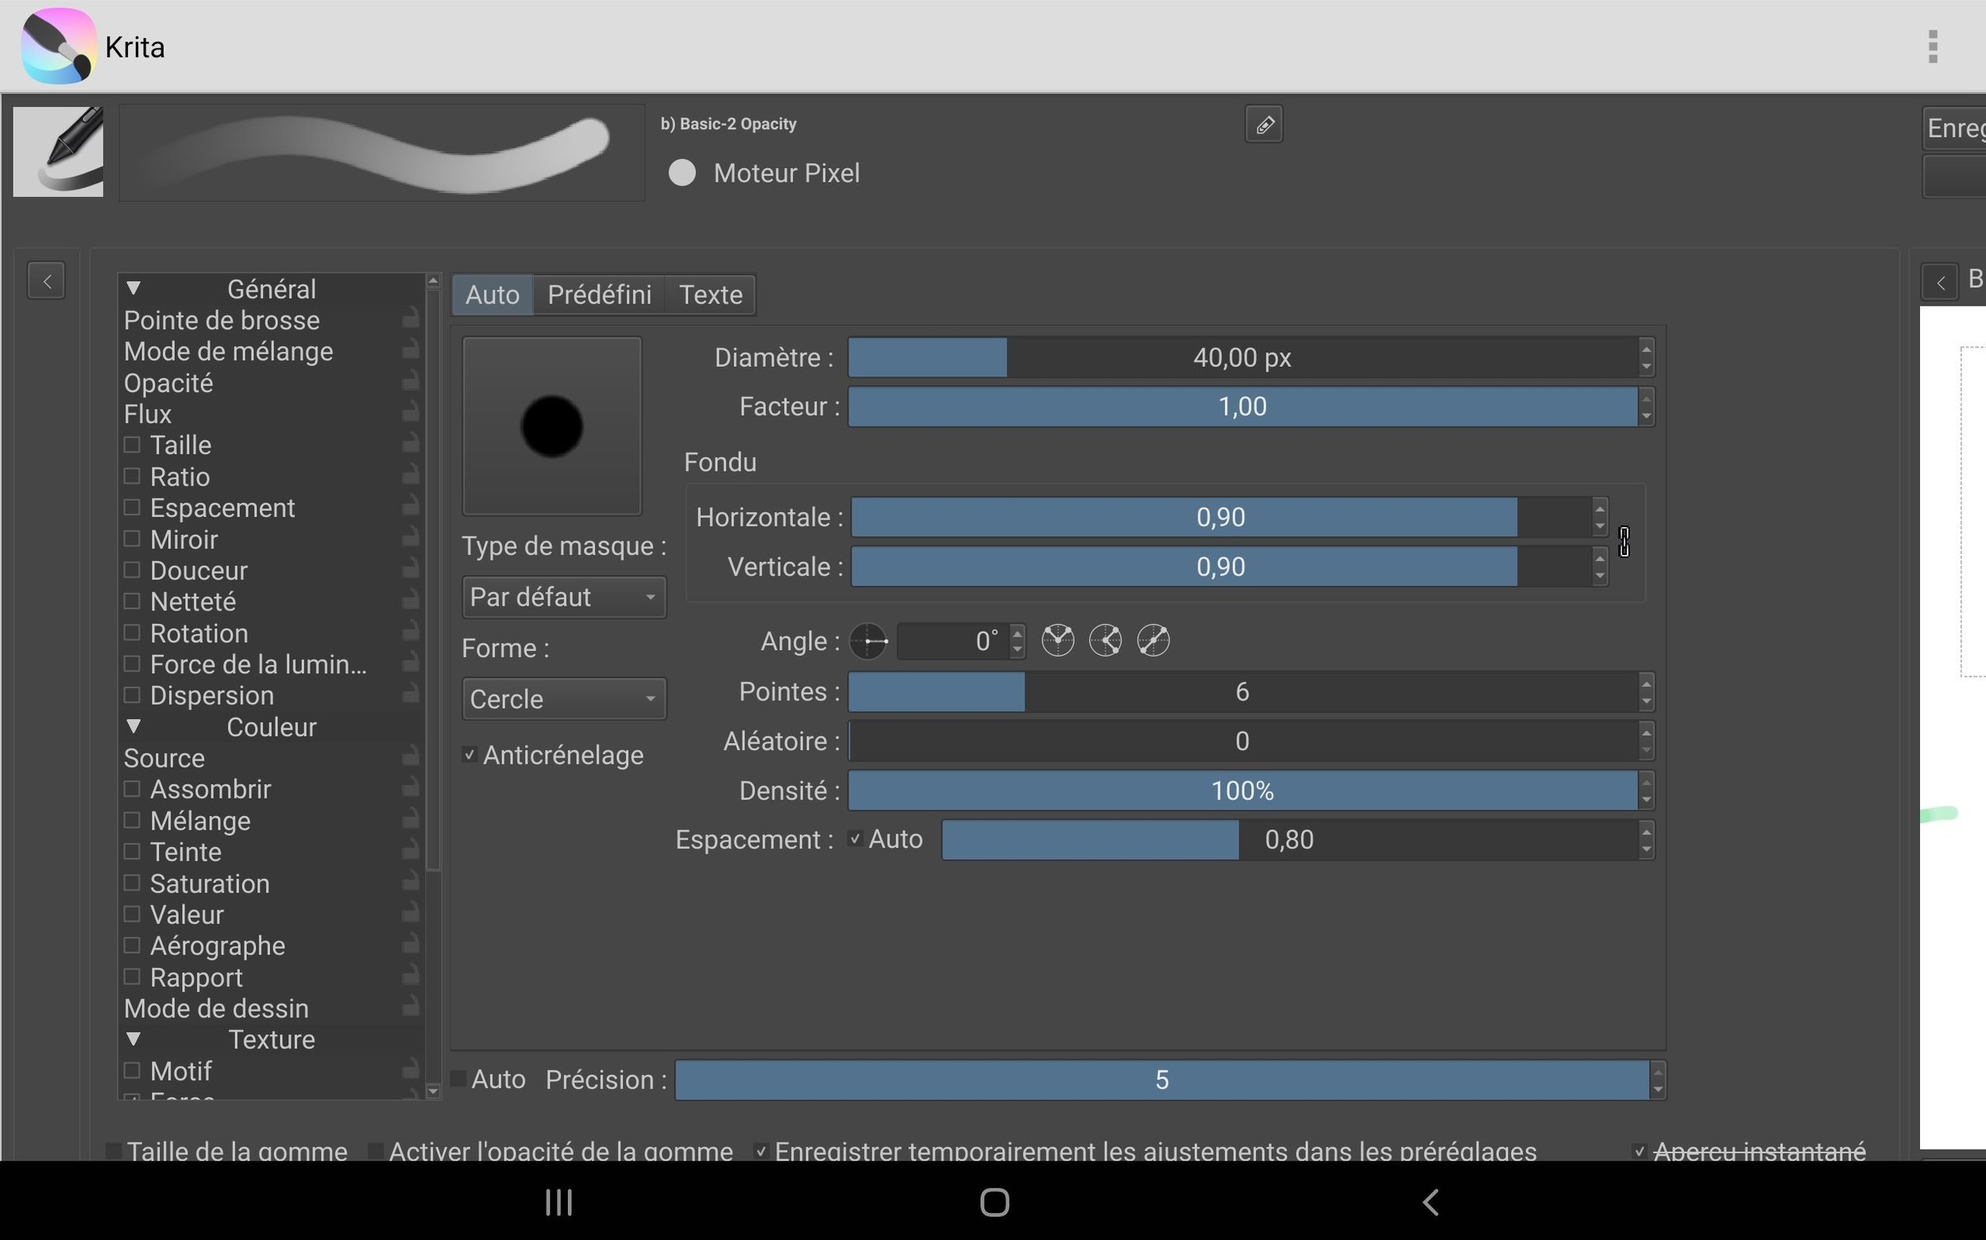Select the middle angle preset icon
This screenshot has width=1986, height=1240.
pos(1106,641)
